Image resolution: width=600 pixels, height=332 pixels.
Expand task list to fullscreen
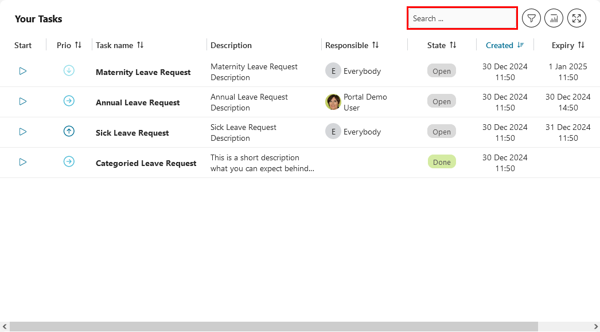click(x=576, y=18)
